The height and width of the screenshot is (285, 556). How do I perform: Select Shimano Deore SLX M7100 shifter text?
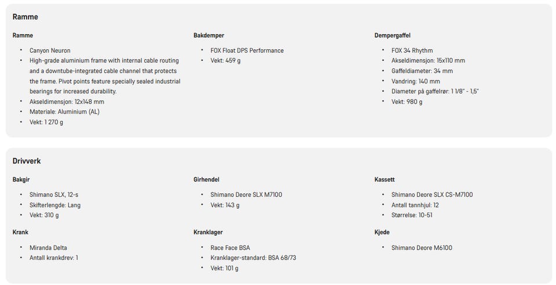click(x=247, y=195)
